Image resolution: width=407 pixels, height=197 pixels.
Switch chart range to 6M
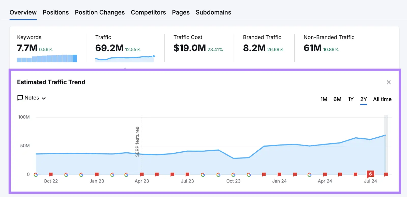[x=337, y=99]
